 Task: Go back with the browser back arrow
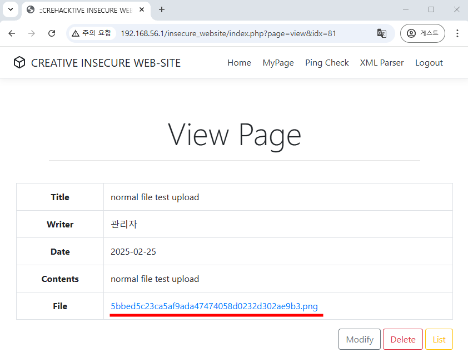(12, 33)
